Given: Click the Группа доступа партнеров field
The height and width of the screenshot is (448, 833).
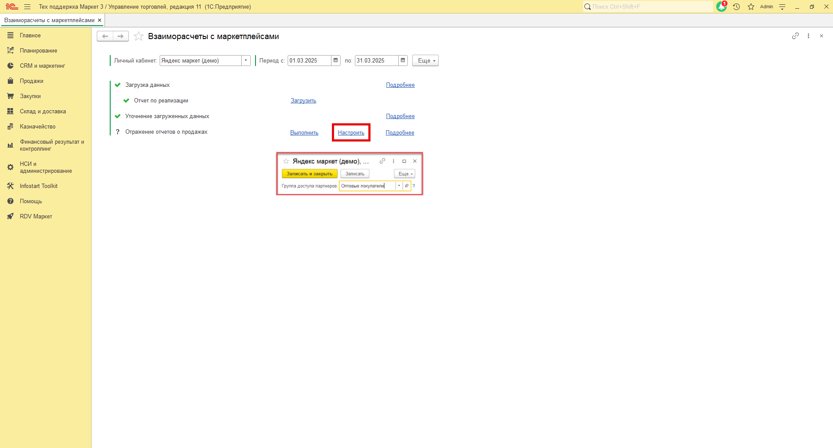Looking at the screenshot, I should [367, 186].
